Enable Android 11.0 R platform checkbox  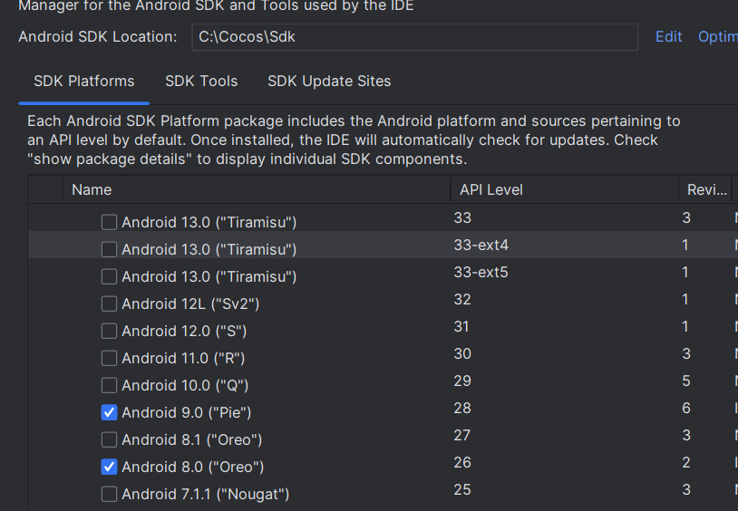[x=109, y=358]
